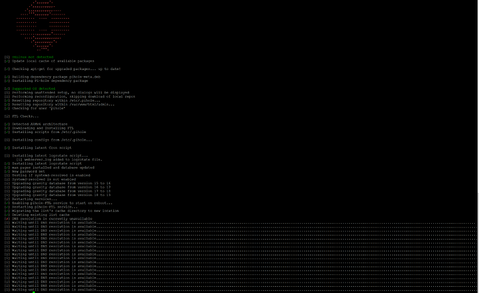The image size is (479, 293).
Task: Click the red cross beside DNS resolution unavailable
Action: pyautogui.click(x=7, y=217)
